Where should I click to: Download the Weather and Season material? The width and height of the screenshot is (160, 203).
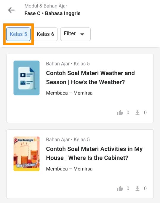pos(137,113)
